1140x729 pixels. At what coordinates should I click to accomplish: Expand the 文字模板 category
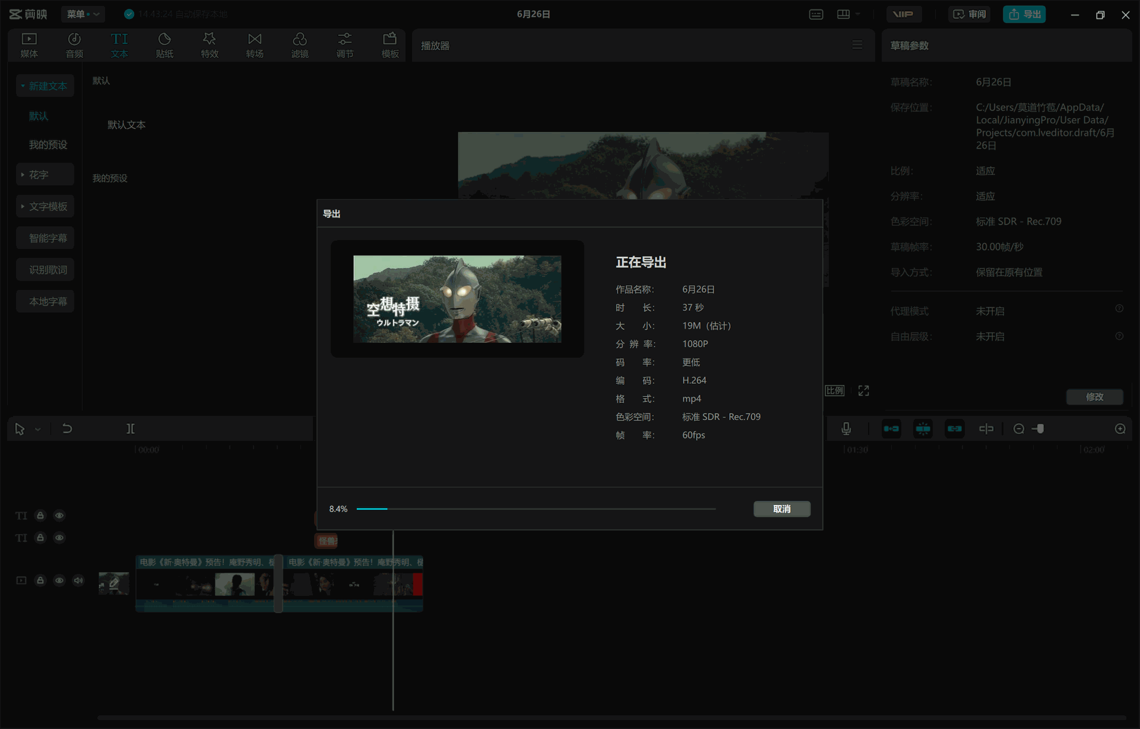[x=45, y=206]
